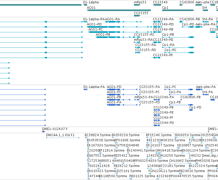Image resolution: width=218 pixels, height=180 pixels.
Task: Select the CG42806-PB protein label
Action: [191, 97]
